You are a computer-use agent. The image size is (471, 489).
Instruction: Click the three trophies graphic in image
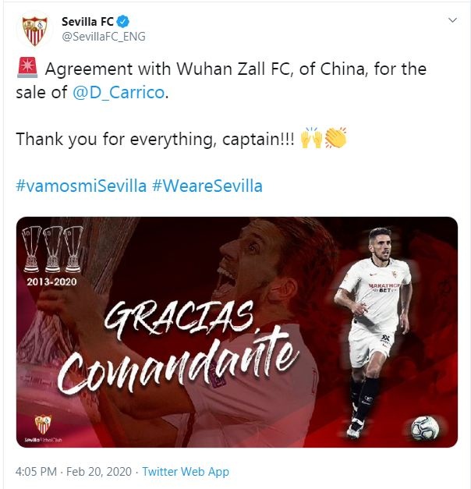[52, 250]
